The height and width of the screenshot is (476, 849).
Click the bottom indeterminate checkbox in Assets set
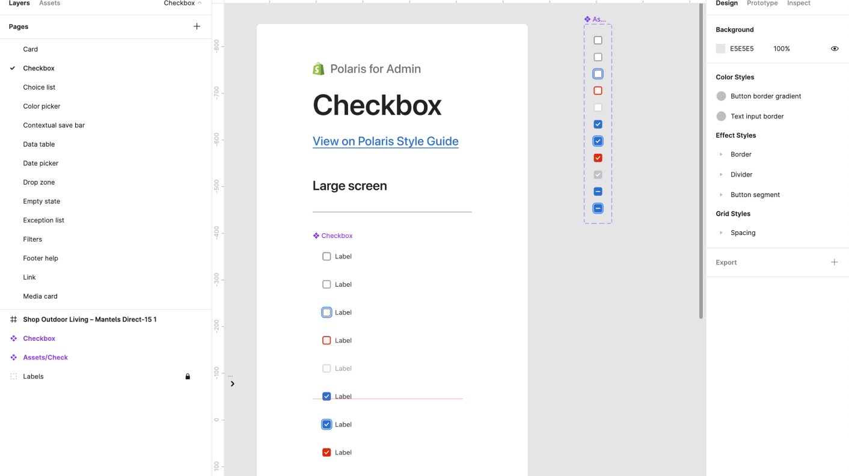(x=598, y=209)
